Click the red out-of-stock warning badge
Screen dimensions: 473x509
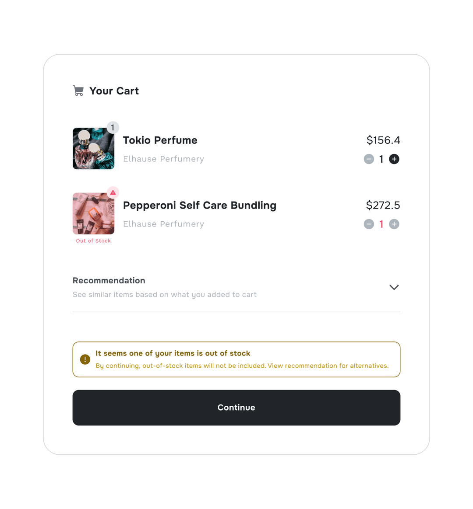coord(113,192)
